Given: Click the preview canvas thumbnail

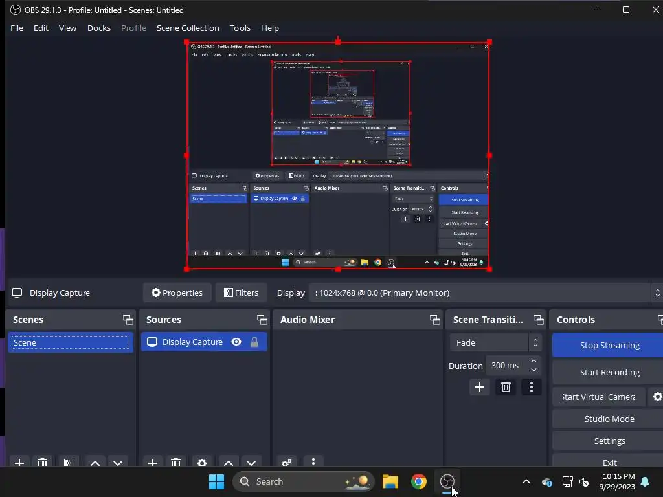Looking at the screenshot, I should (338, 155).
